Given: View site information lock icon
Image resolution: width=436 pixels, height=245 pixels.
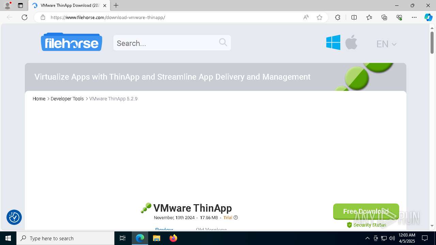Looking at the screenshot, I should (x=43, y=17).
